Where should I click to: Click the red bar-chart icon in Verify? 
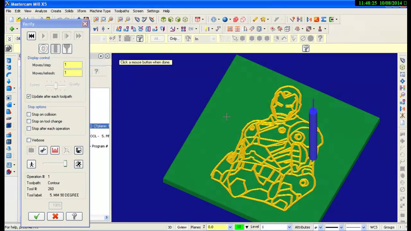pyautogui.click(x=55, y=150)
